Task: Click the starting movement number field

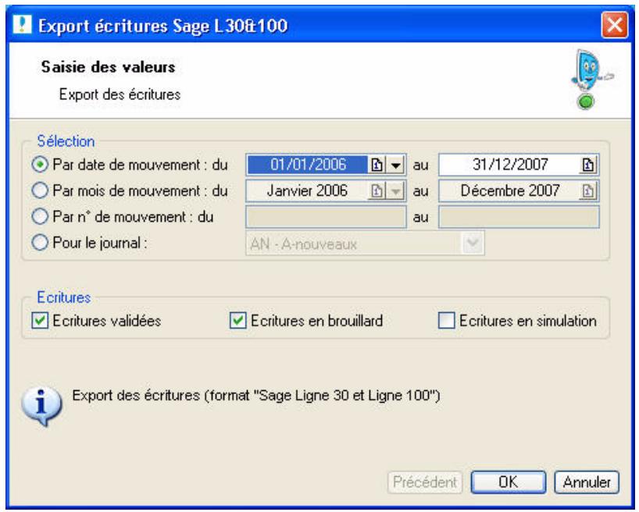Action: click(x=326, y=217)
